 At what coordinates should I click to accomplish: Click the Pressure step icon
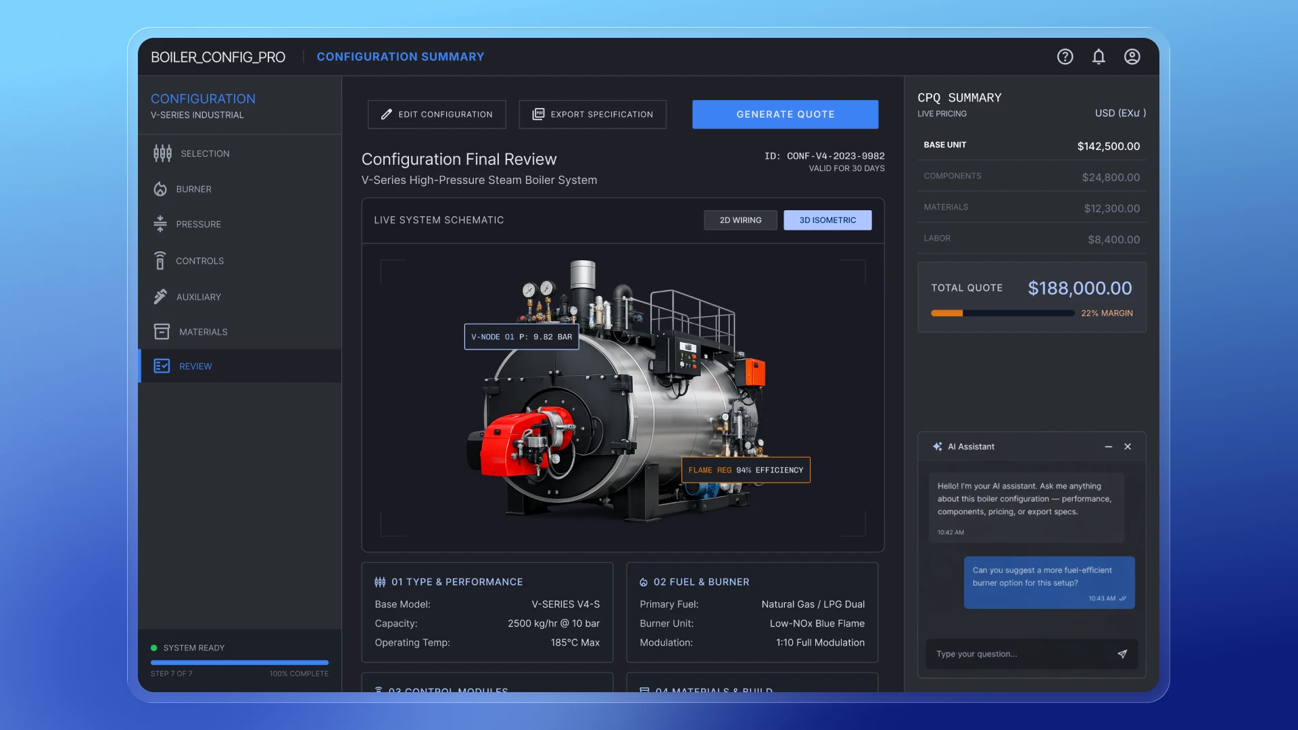(160, 224)
